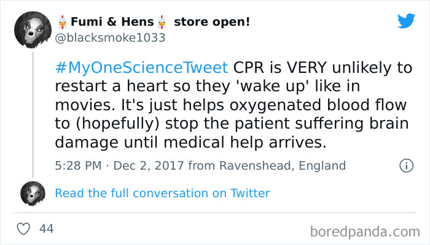The image size is (430, 245).
Task: Click the like count 44
Action: point(47,229)
